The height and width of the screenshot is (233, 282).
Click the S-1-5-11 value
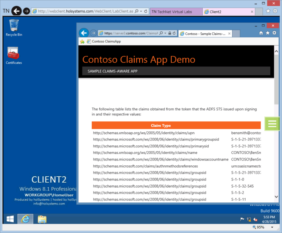[x=239, y=199]
